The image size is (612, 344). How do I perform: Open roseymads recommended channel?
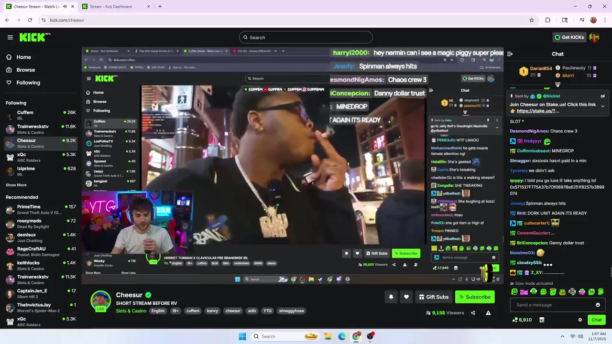click(41, 224)
